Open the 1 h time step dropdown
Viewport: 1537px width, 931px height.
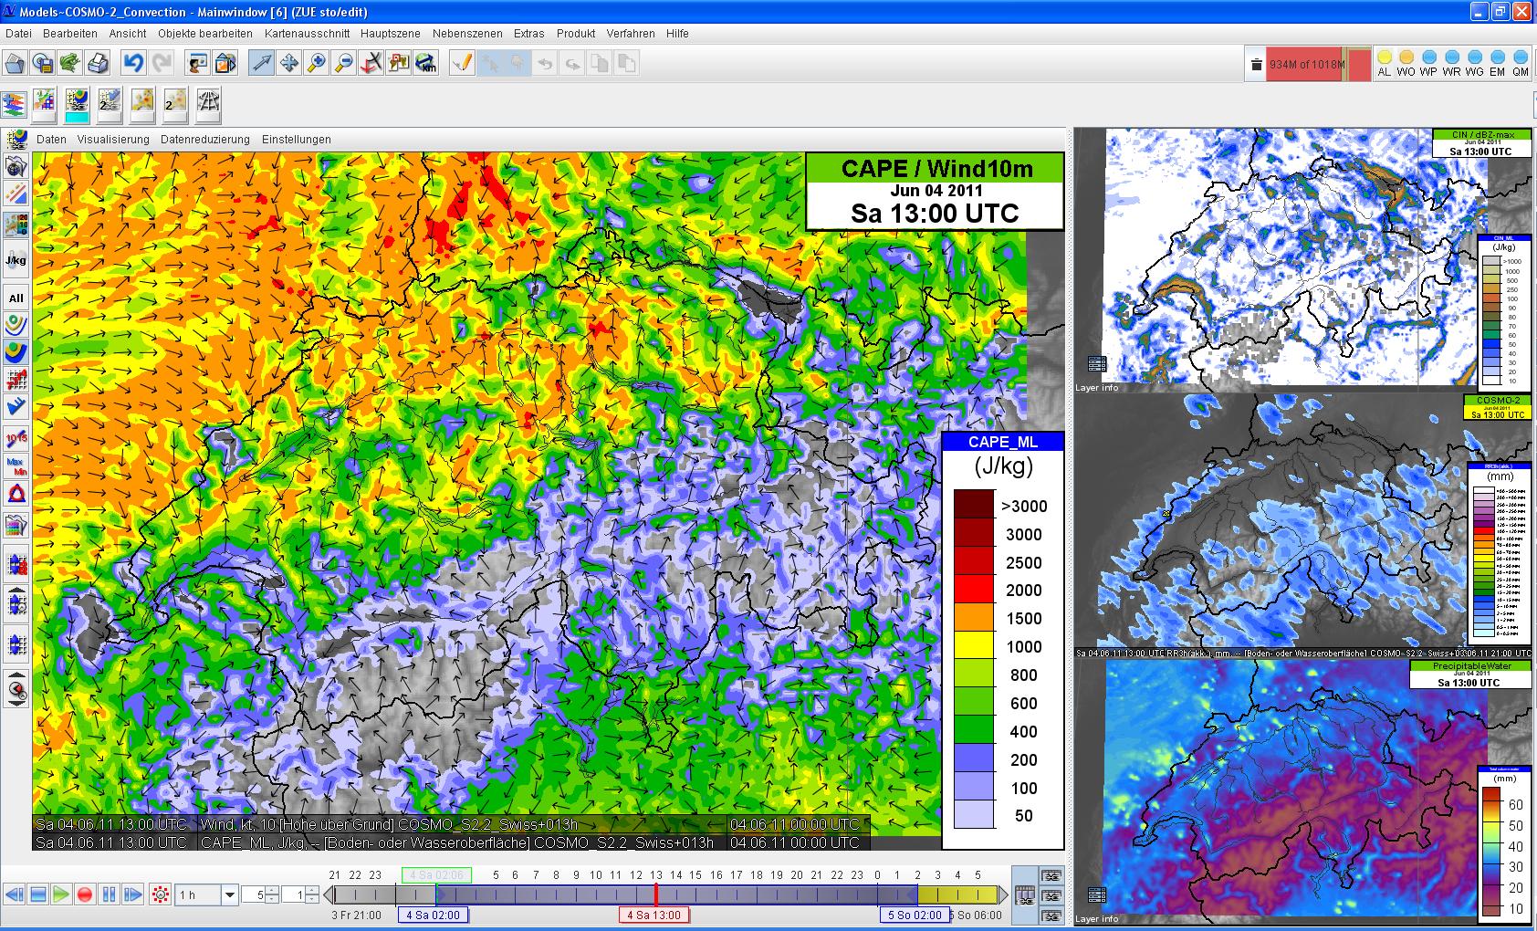[230, 895]
